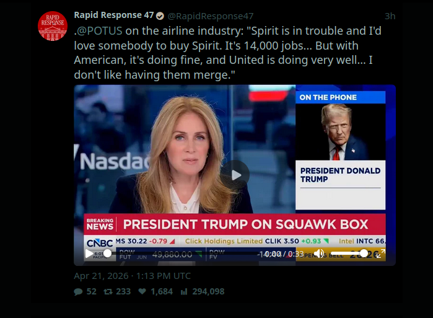Enter fullscreen mode for the video
Image resolution: width=433 pixels, height=318 pixels.
(382, 254)
